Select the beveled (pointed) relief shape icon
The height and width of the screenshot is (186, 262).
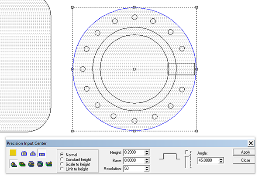(x=33, y=153)
